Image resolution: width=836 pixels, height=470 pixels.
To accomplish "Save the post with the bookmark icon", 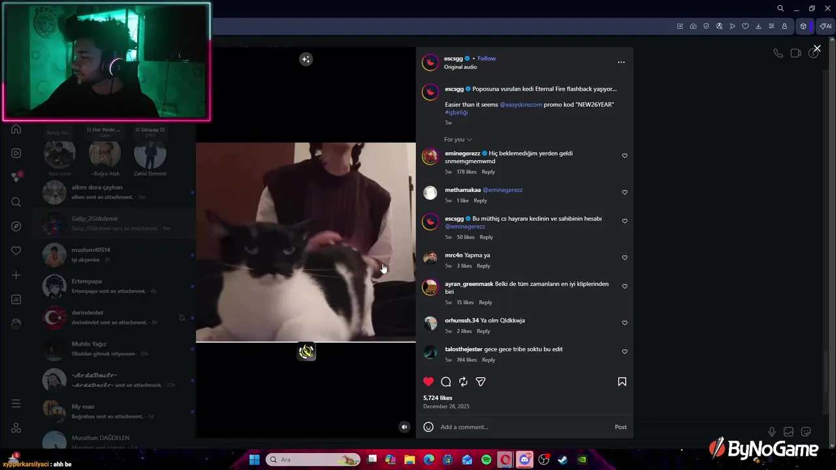I will tap(622, 382).
